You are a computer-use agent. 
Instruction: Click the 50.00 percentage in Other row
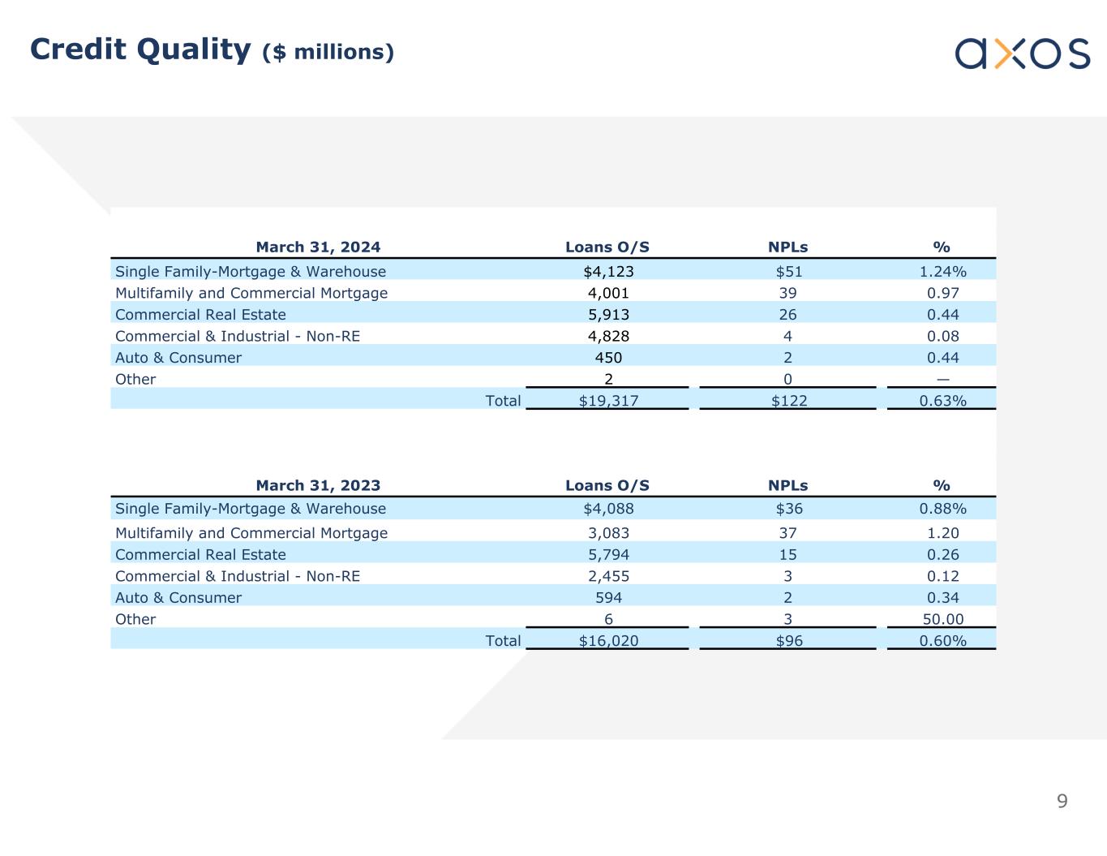942,619
